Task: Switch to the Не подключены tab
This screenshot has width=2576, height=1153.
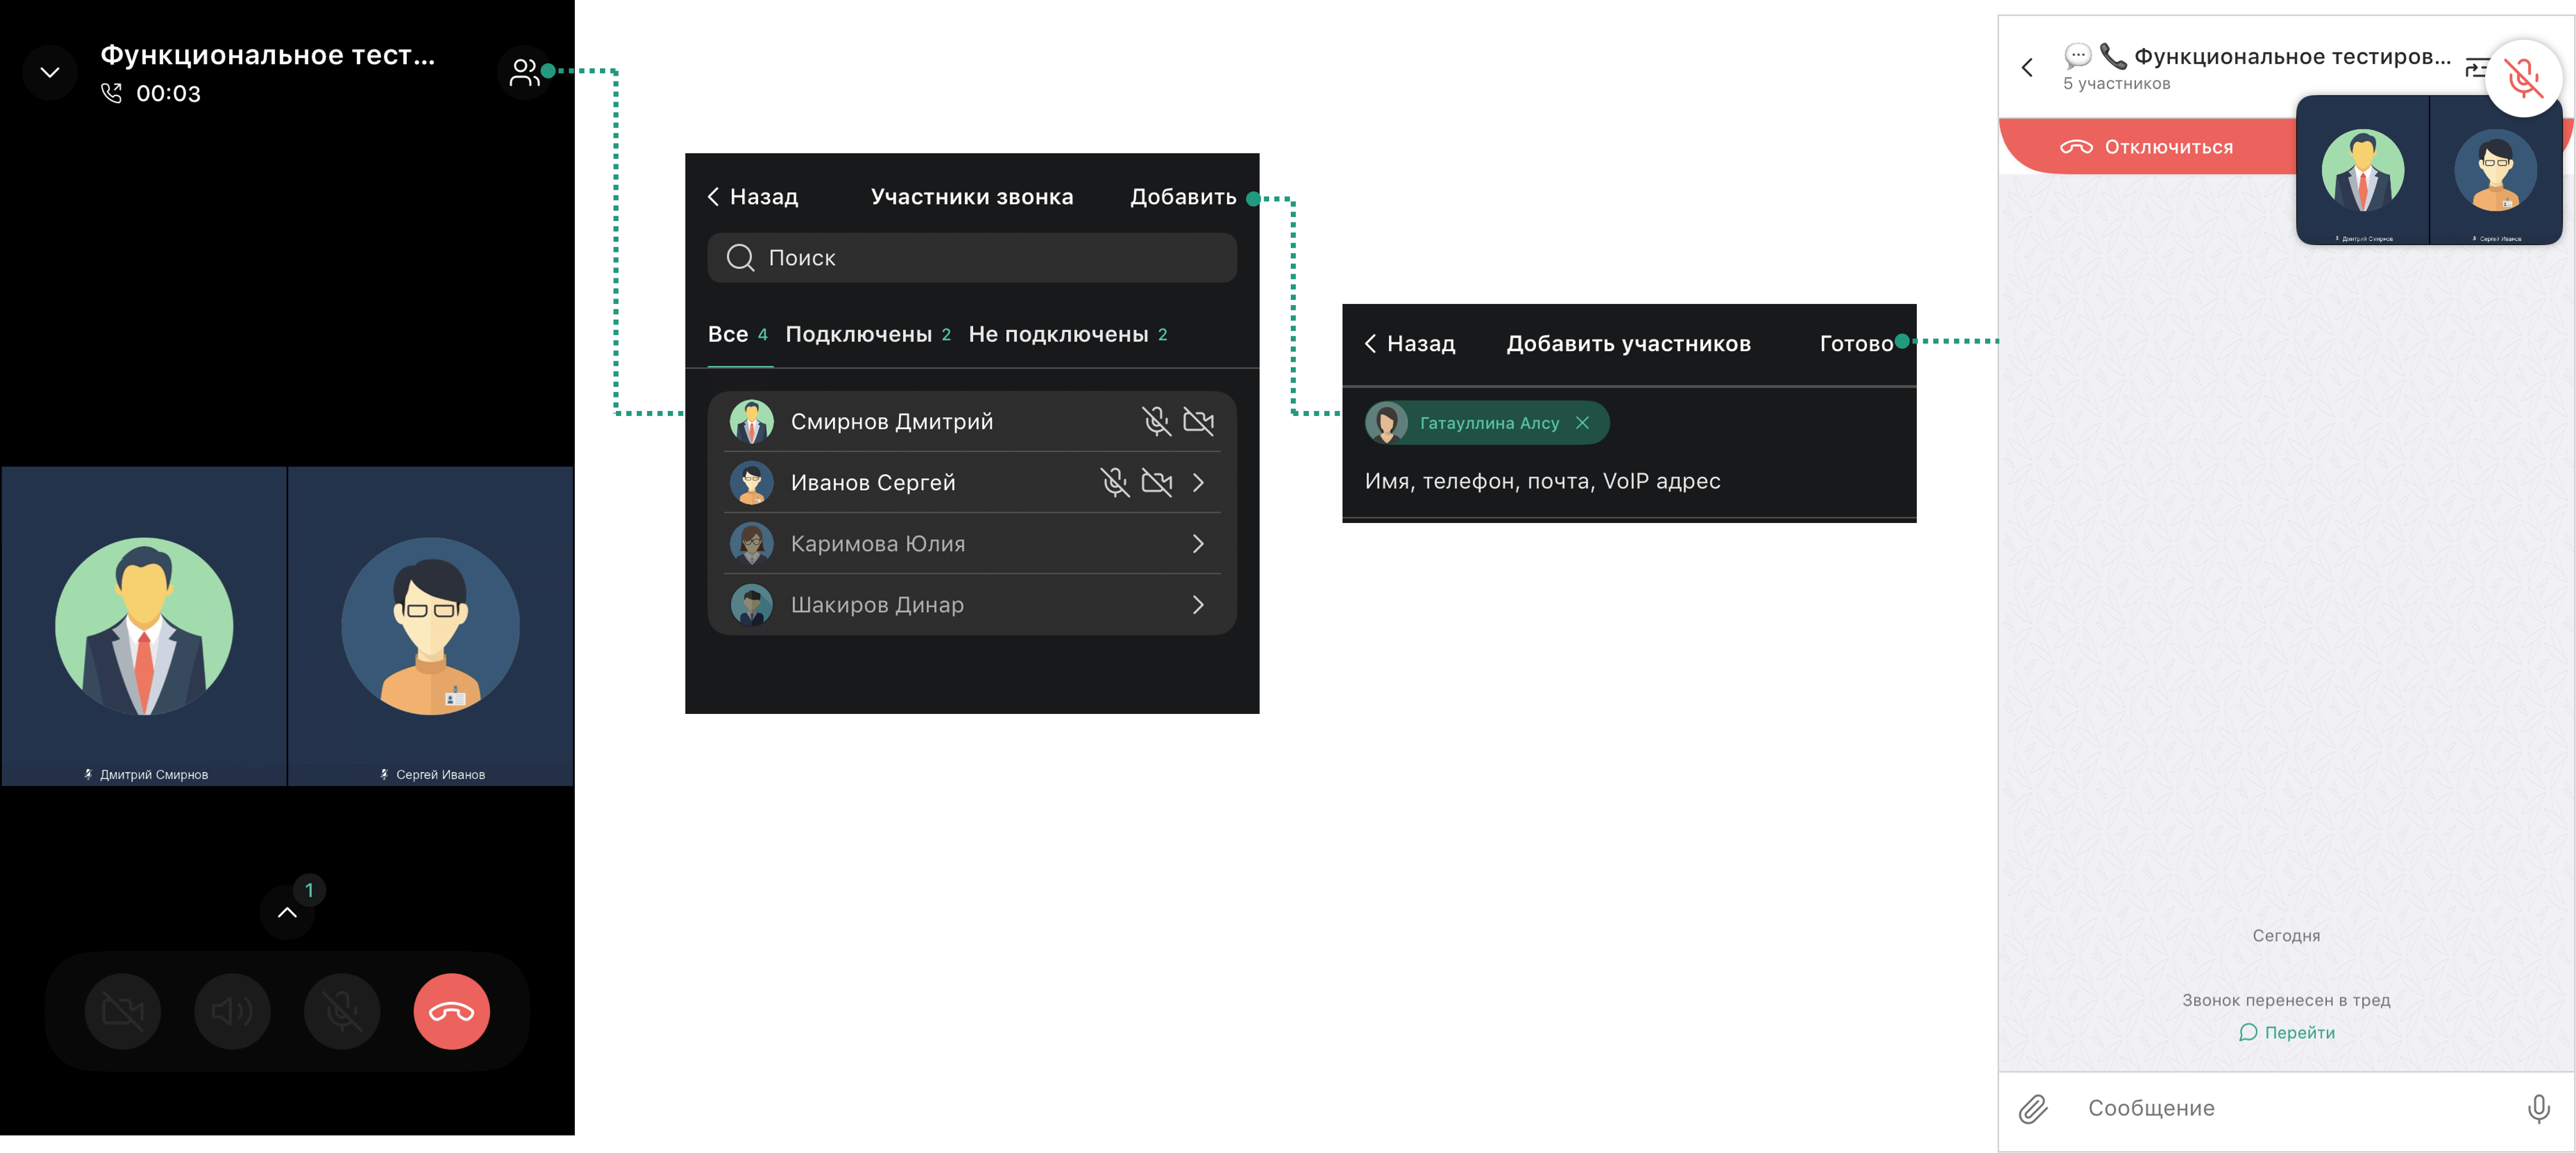Action: pyautogui.click(x=1066, y=334)
